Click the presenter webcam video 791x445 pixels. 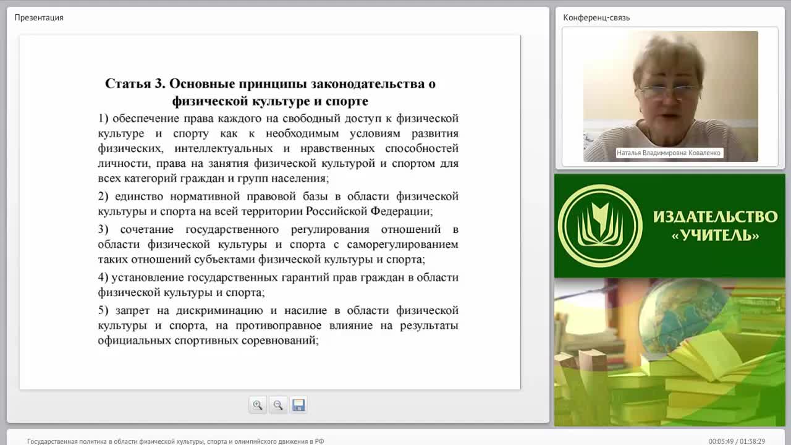tap(670, 96)
